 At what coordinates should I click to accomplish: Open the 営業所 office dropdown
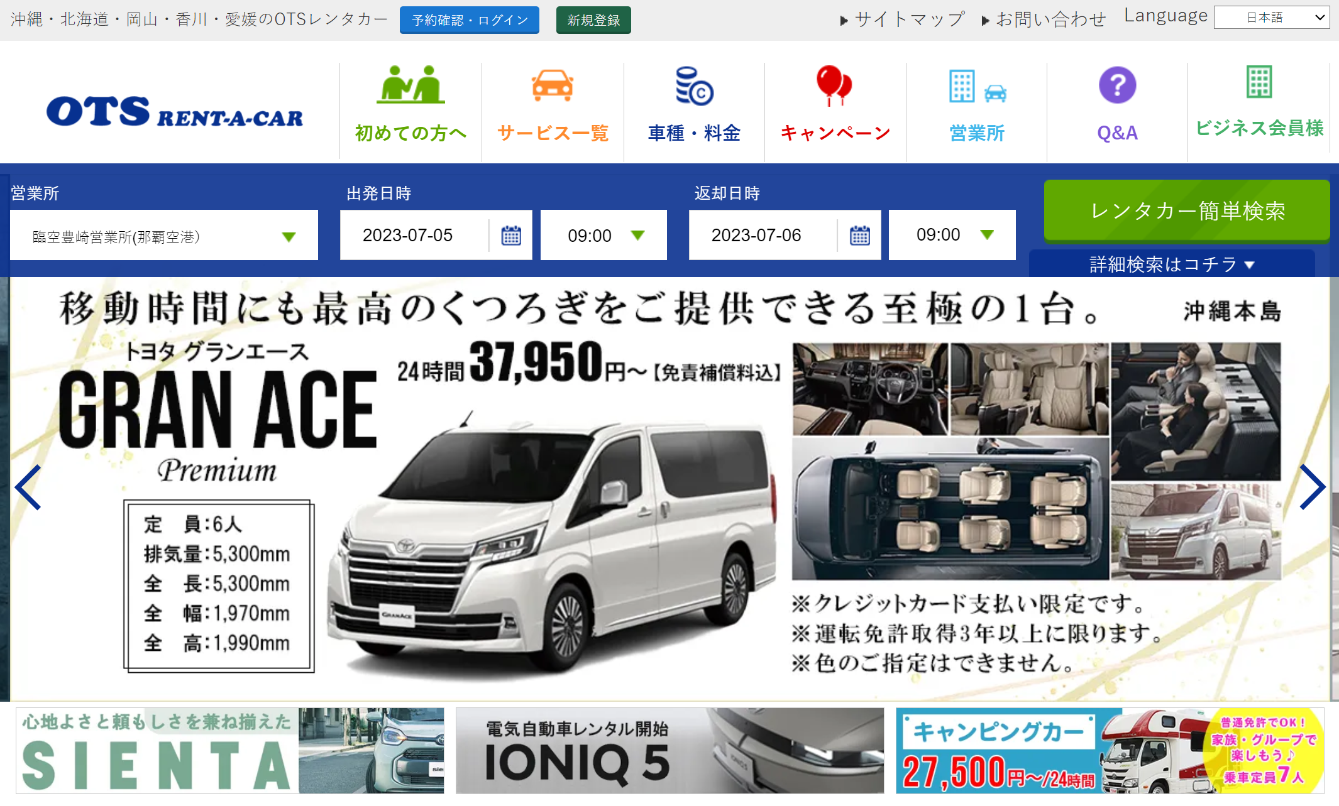[163, 236]
